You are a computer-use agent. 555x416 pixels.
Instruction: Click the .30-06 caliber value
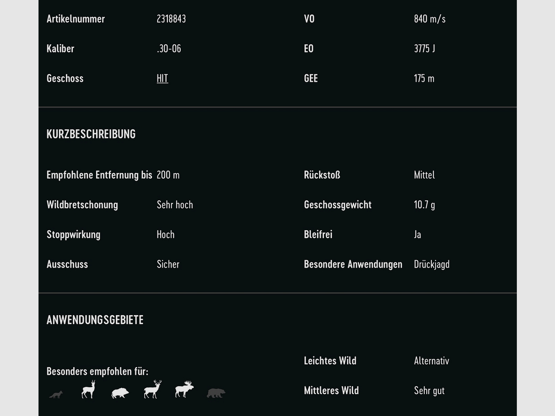pos(169,49)
